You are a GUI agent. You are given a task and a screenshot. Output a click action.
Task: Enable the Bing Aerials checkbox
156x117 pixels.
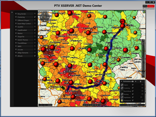[x=35, y=14]
